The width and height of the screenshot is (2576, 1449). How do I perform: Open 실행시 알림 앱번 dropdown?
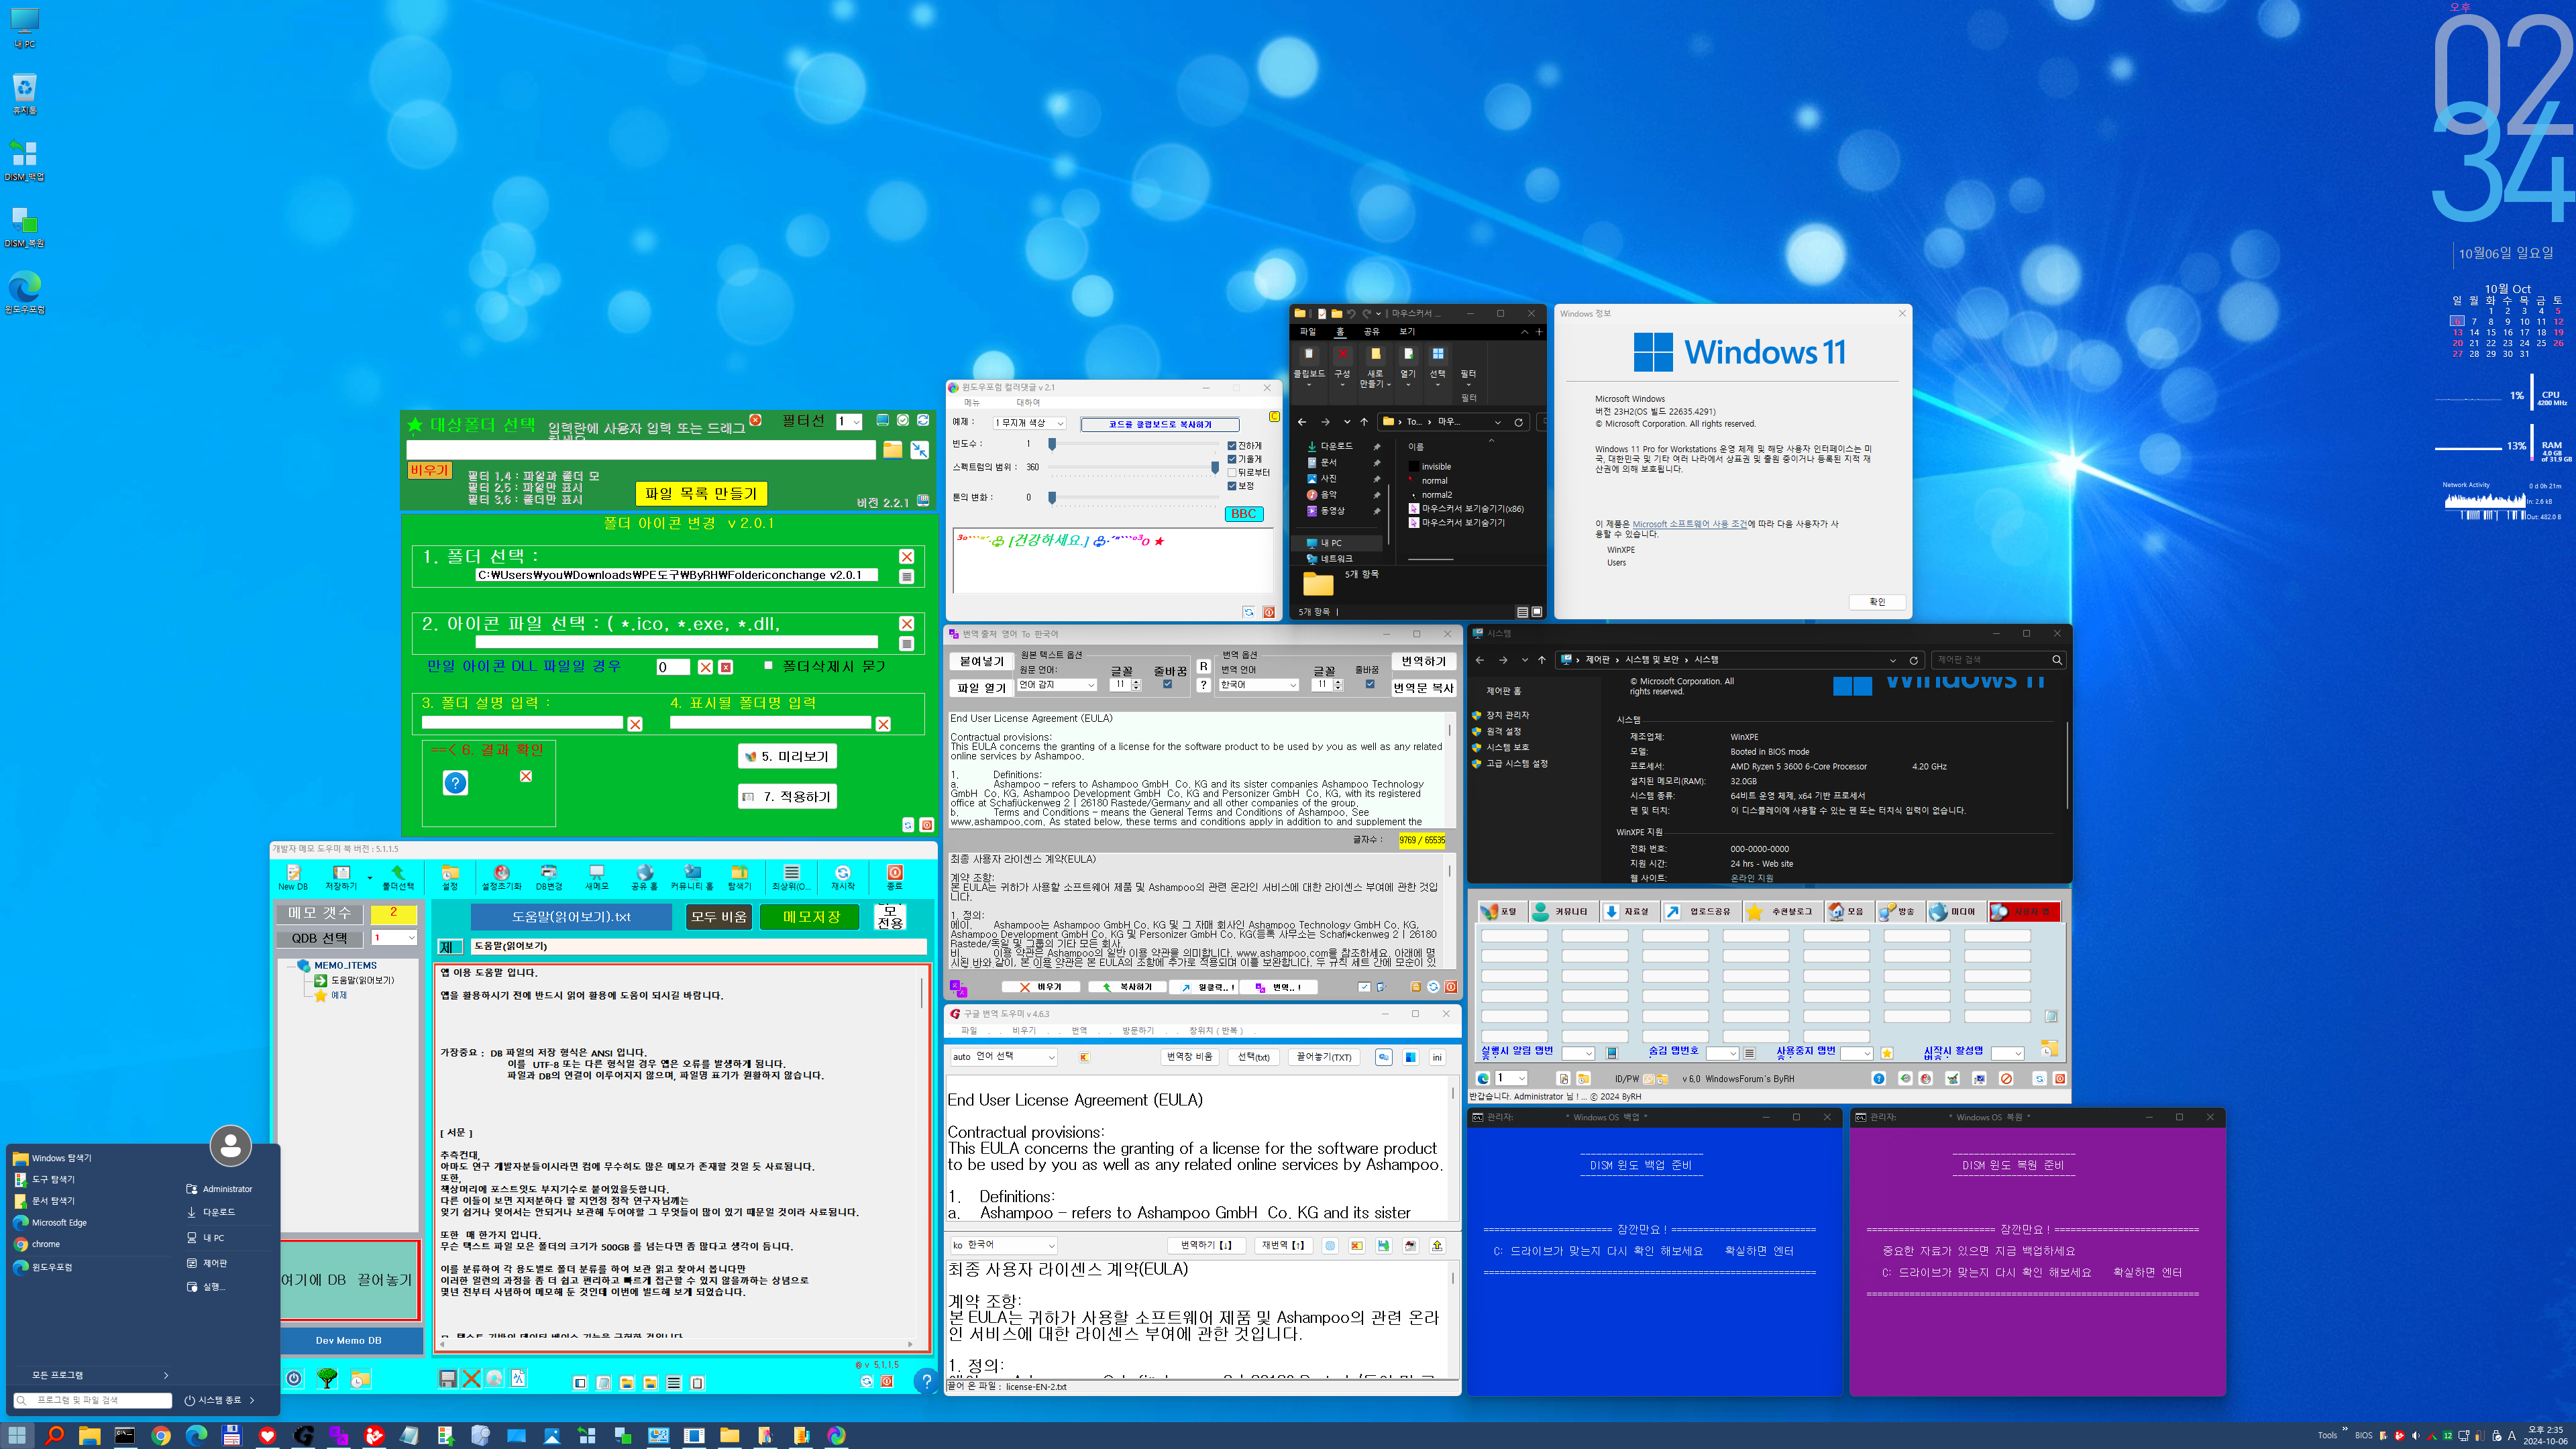click(1578, 1054)
